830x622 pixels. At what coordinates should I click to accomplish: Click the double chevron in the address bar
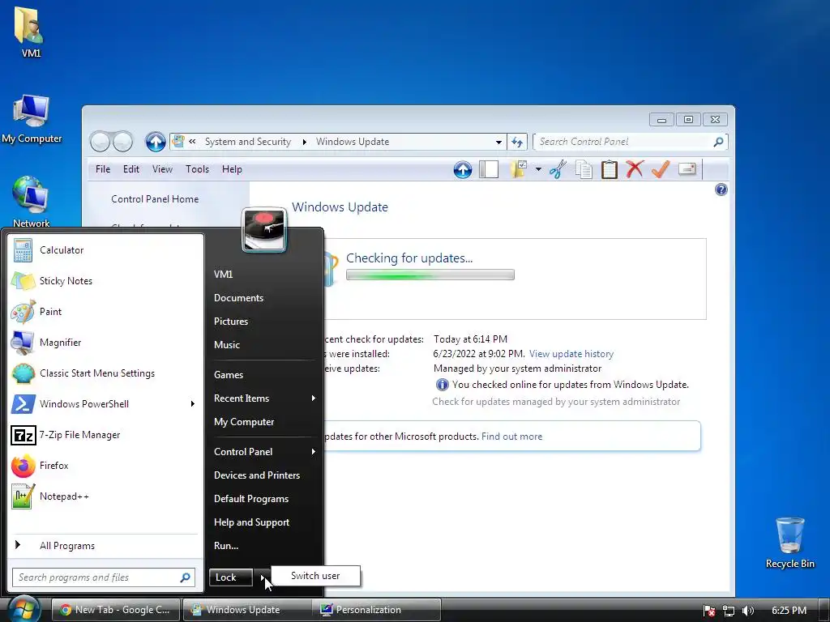click(192, 141)
